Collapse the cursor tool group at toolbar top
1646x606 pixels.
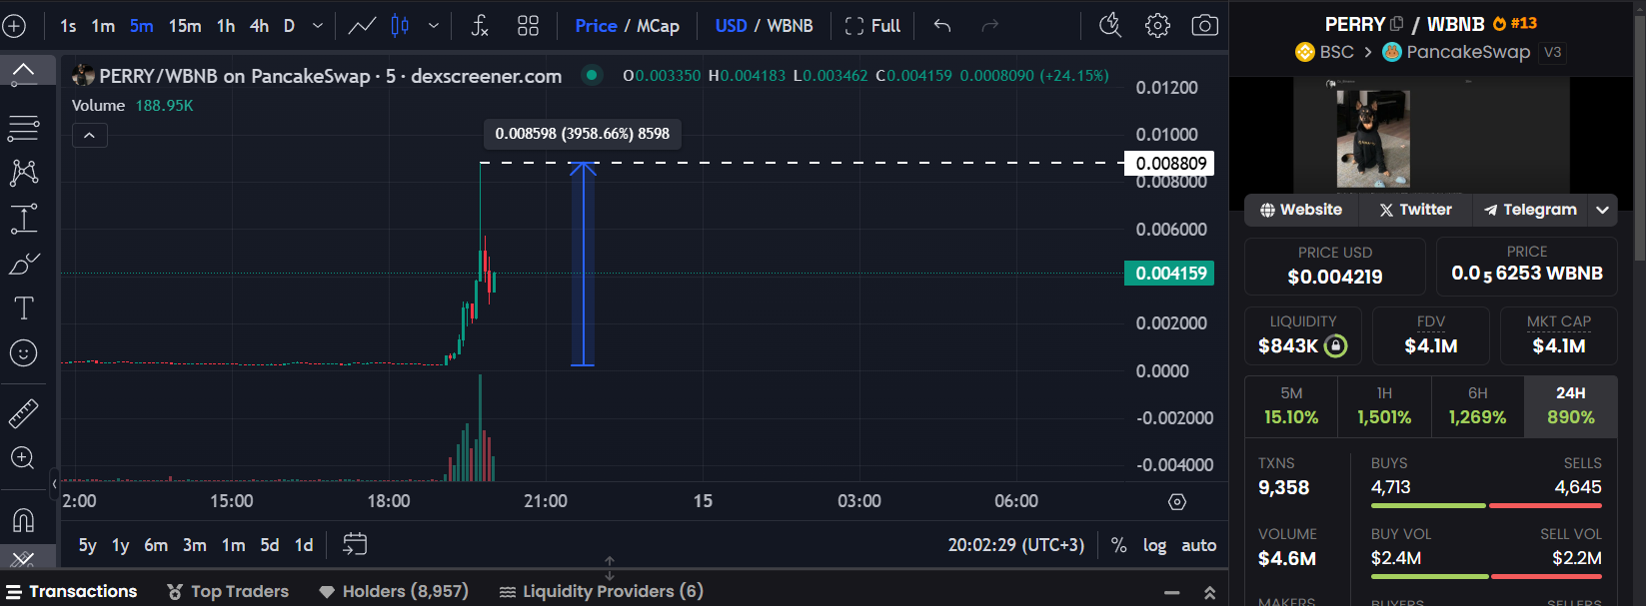point(23,71)
